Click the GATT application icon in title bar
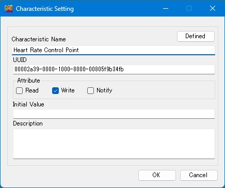 pos(9,8)
